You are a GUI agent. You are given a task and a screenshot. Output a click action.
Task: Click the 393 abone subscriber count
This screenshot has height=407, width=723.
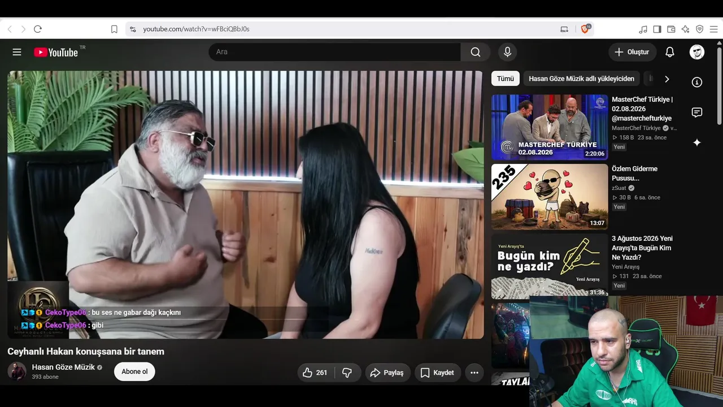(x=45, y=377)
